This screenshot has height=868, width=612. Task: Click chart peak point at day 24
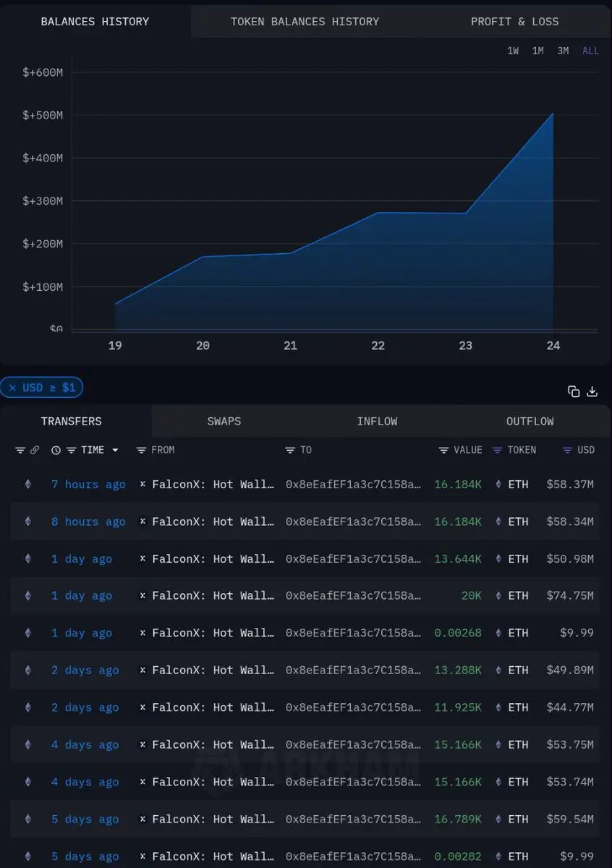coord(553,113)
